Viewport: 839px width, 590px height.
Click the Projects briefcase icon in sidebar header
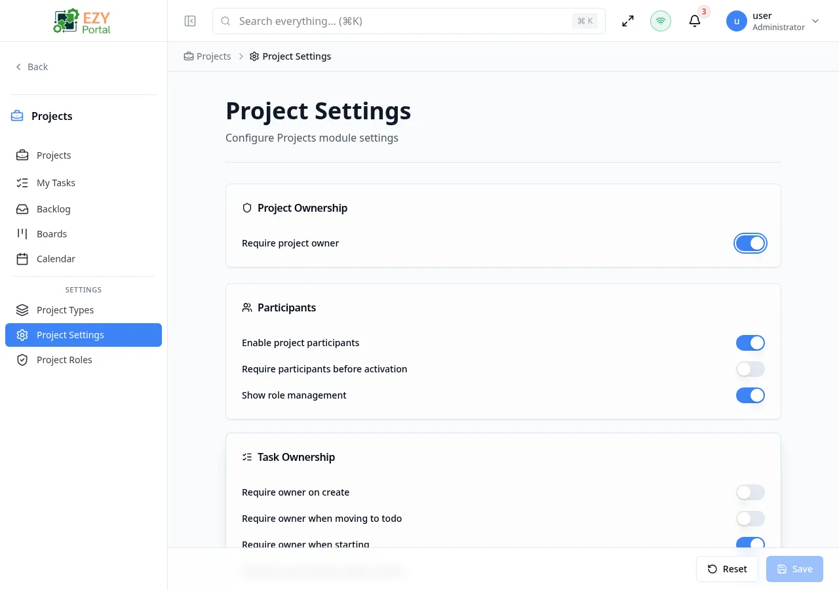pyautogui.click(x=17, y=116)
